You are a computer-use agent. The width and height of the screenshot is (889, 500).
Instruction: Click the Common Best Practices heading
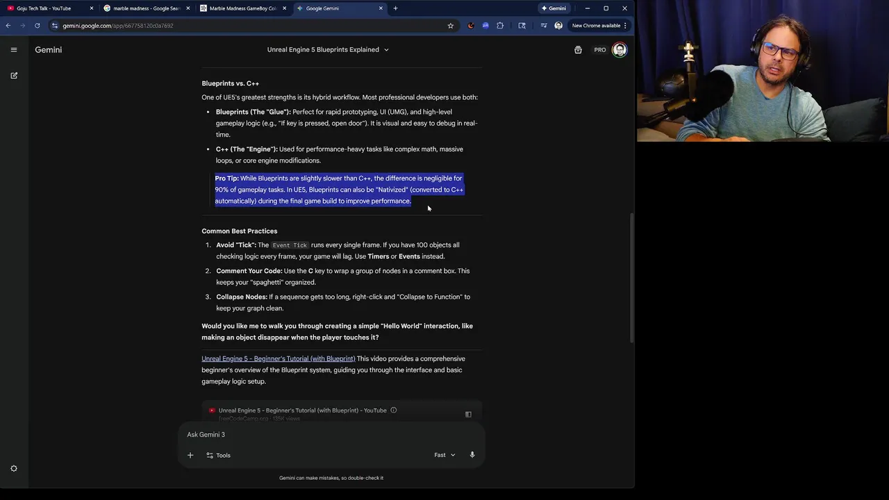tap(239, 231)
